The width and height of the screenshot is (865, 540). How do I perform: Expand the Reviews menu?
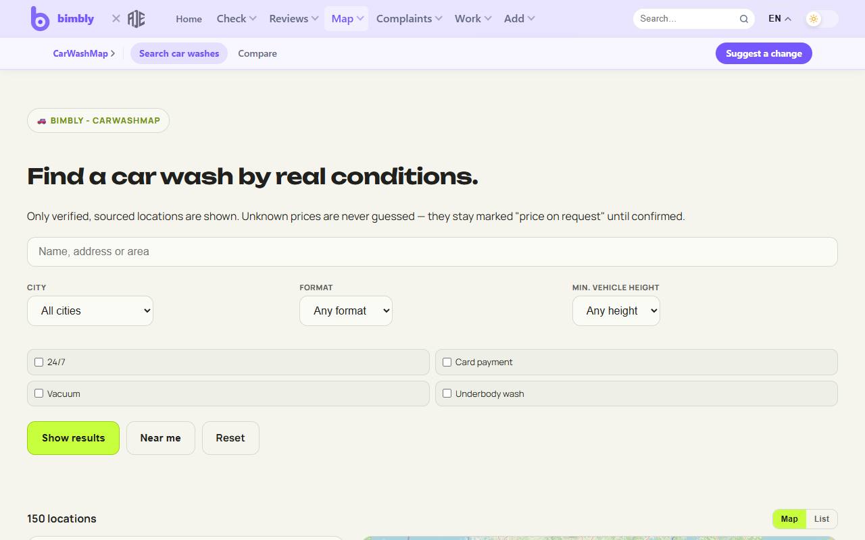coord(294,19)
